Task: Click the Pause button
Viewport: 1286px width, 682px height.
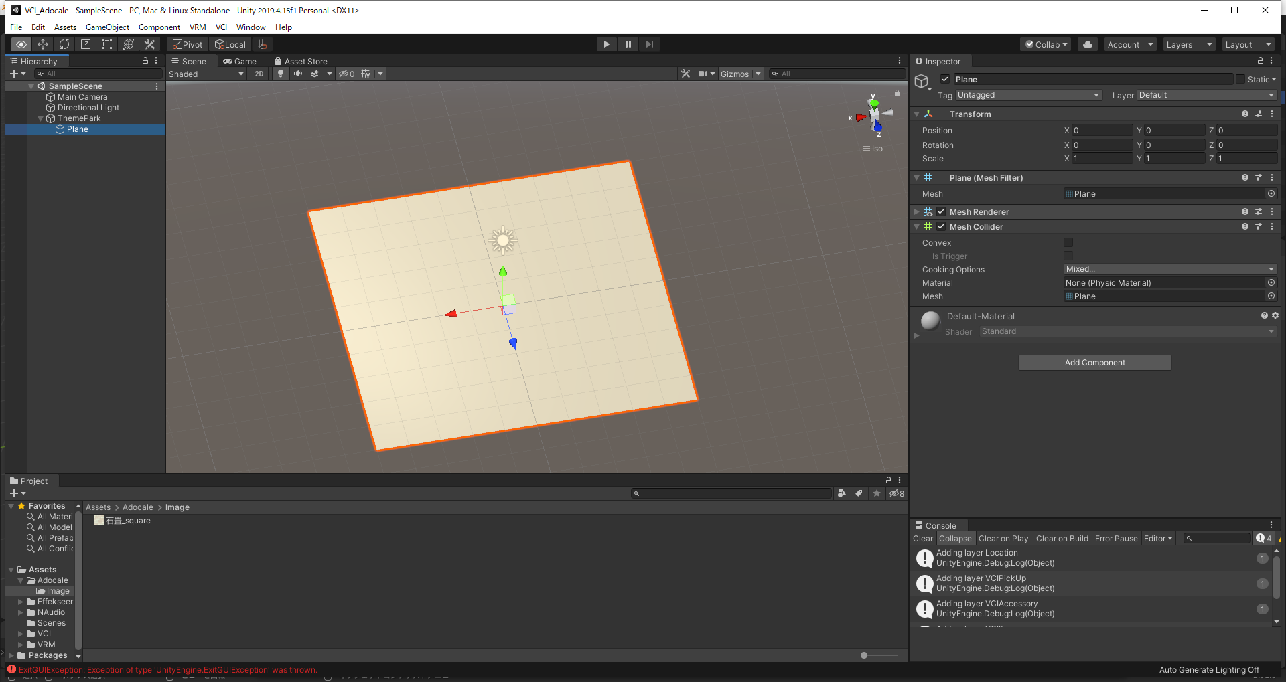Action: [628, 44]
